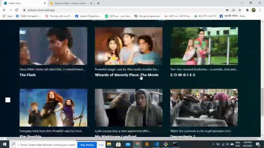264x148 pixels.
Task: Open the IELTS-up bookmark
Action: [118, 16]
